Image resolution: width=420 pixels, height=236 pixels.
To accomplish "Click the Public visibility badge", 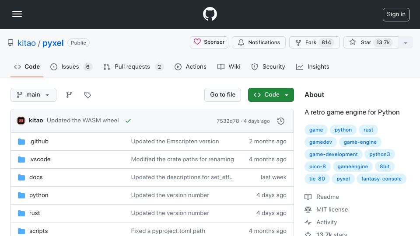I will [78, 43].
